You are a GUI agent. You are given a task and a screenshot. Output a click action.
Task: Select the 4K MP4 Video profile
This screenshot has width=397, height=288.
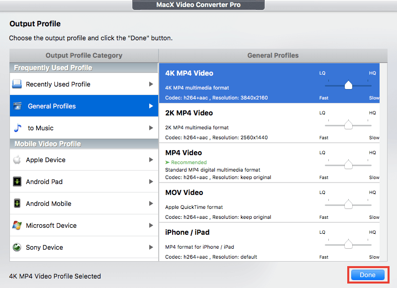[270, 83]
